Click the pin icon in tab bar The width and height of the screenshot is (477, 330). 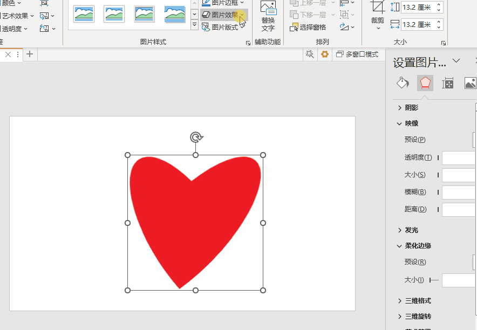pos(310,54)
